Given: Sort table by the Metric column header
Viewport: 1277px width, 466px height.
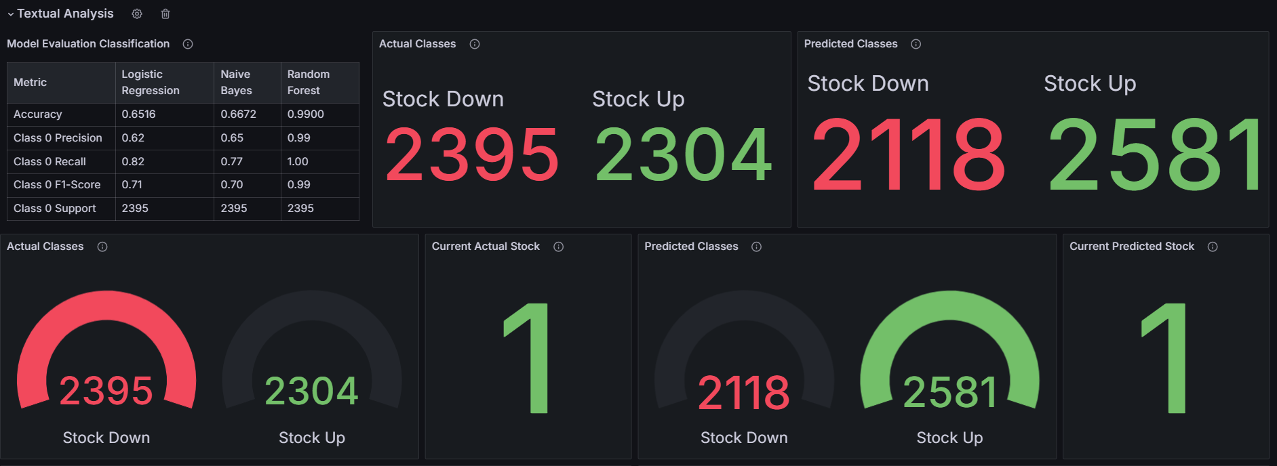Looking at the screenshot, I should 31,83.
